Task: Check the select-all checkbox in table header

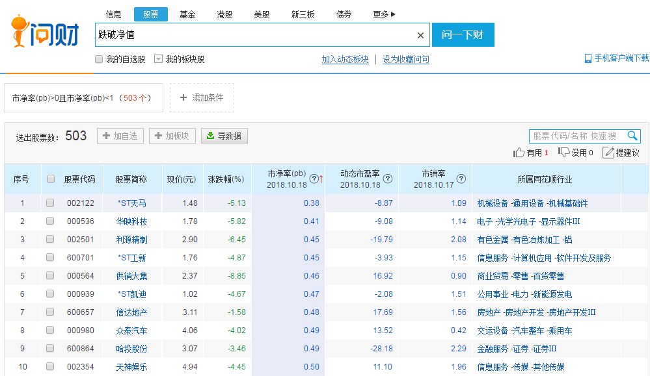Action: click(50, 179)
